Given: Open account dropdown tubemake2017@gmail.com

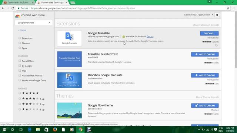Looking at the screenshot, I should [x=198, y=15].
